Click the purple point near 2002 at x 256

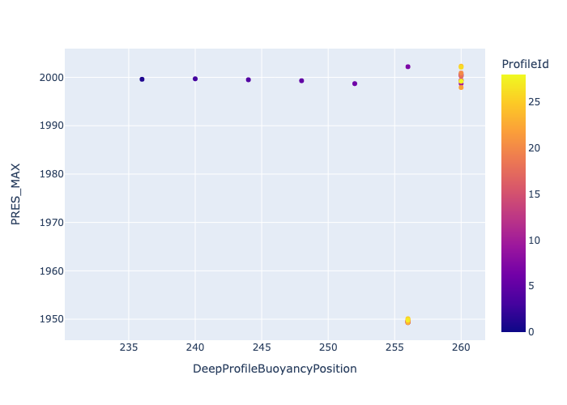pos(407,66)
